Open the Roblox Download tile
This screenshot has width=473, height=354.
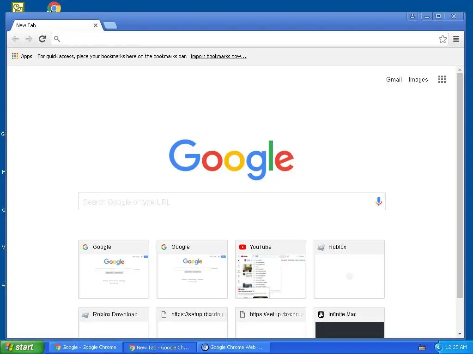click(x=114, y=322)
